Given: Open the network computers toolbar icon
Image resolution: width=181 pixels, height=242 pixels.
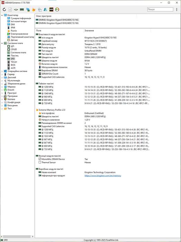Looking at the screenshot, I should coord(28,9).
